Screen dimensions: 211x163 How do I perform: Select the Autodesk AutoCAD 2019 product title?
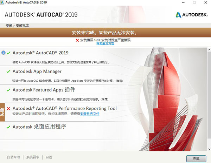(x=40, y=53)
